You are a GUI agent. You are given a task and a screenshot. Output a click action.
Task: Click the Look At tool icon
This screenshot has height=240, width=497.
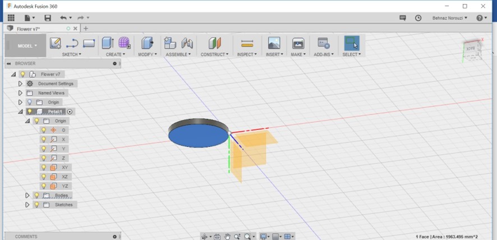point(217,237)
